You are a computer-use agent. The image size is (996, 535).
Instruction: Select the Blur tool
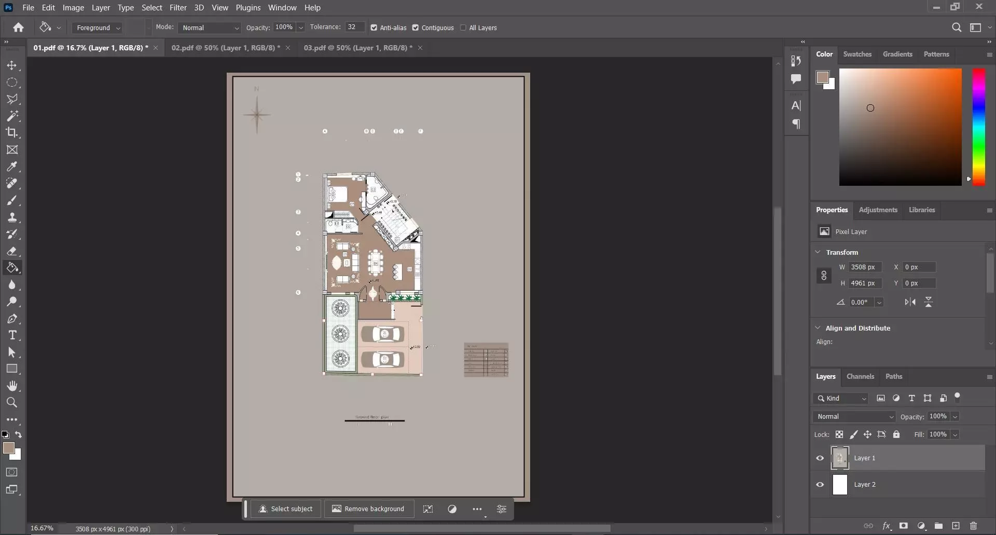(x=12, y=285)
